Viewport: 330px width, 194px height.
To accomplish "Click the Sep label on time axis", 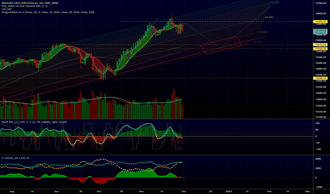I will click(x=56, y=192).
